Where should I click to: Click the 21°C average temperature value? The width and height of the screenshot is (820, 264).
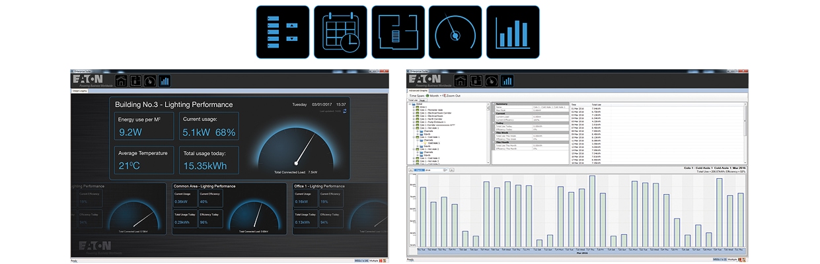(131, 166)
